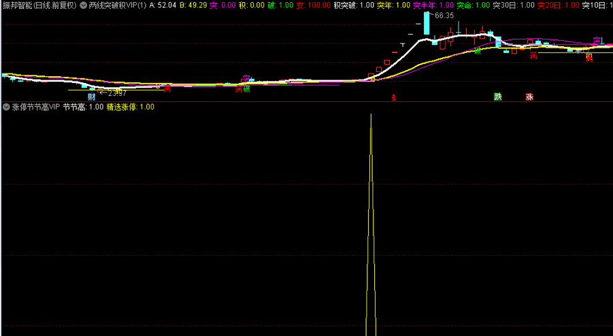Click the yellow 突年: 1.00 value
The image size is (613, 336).
(394, 5)
